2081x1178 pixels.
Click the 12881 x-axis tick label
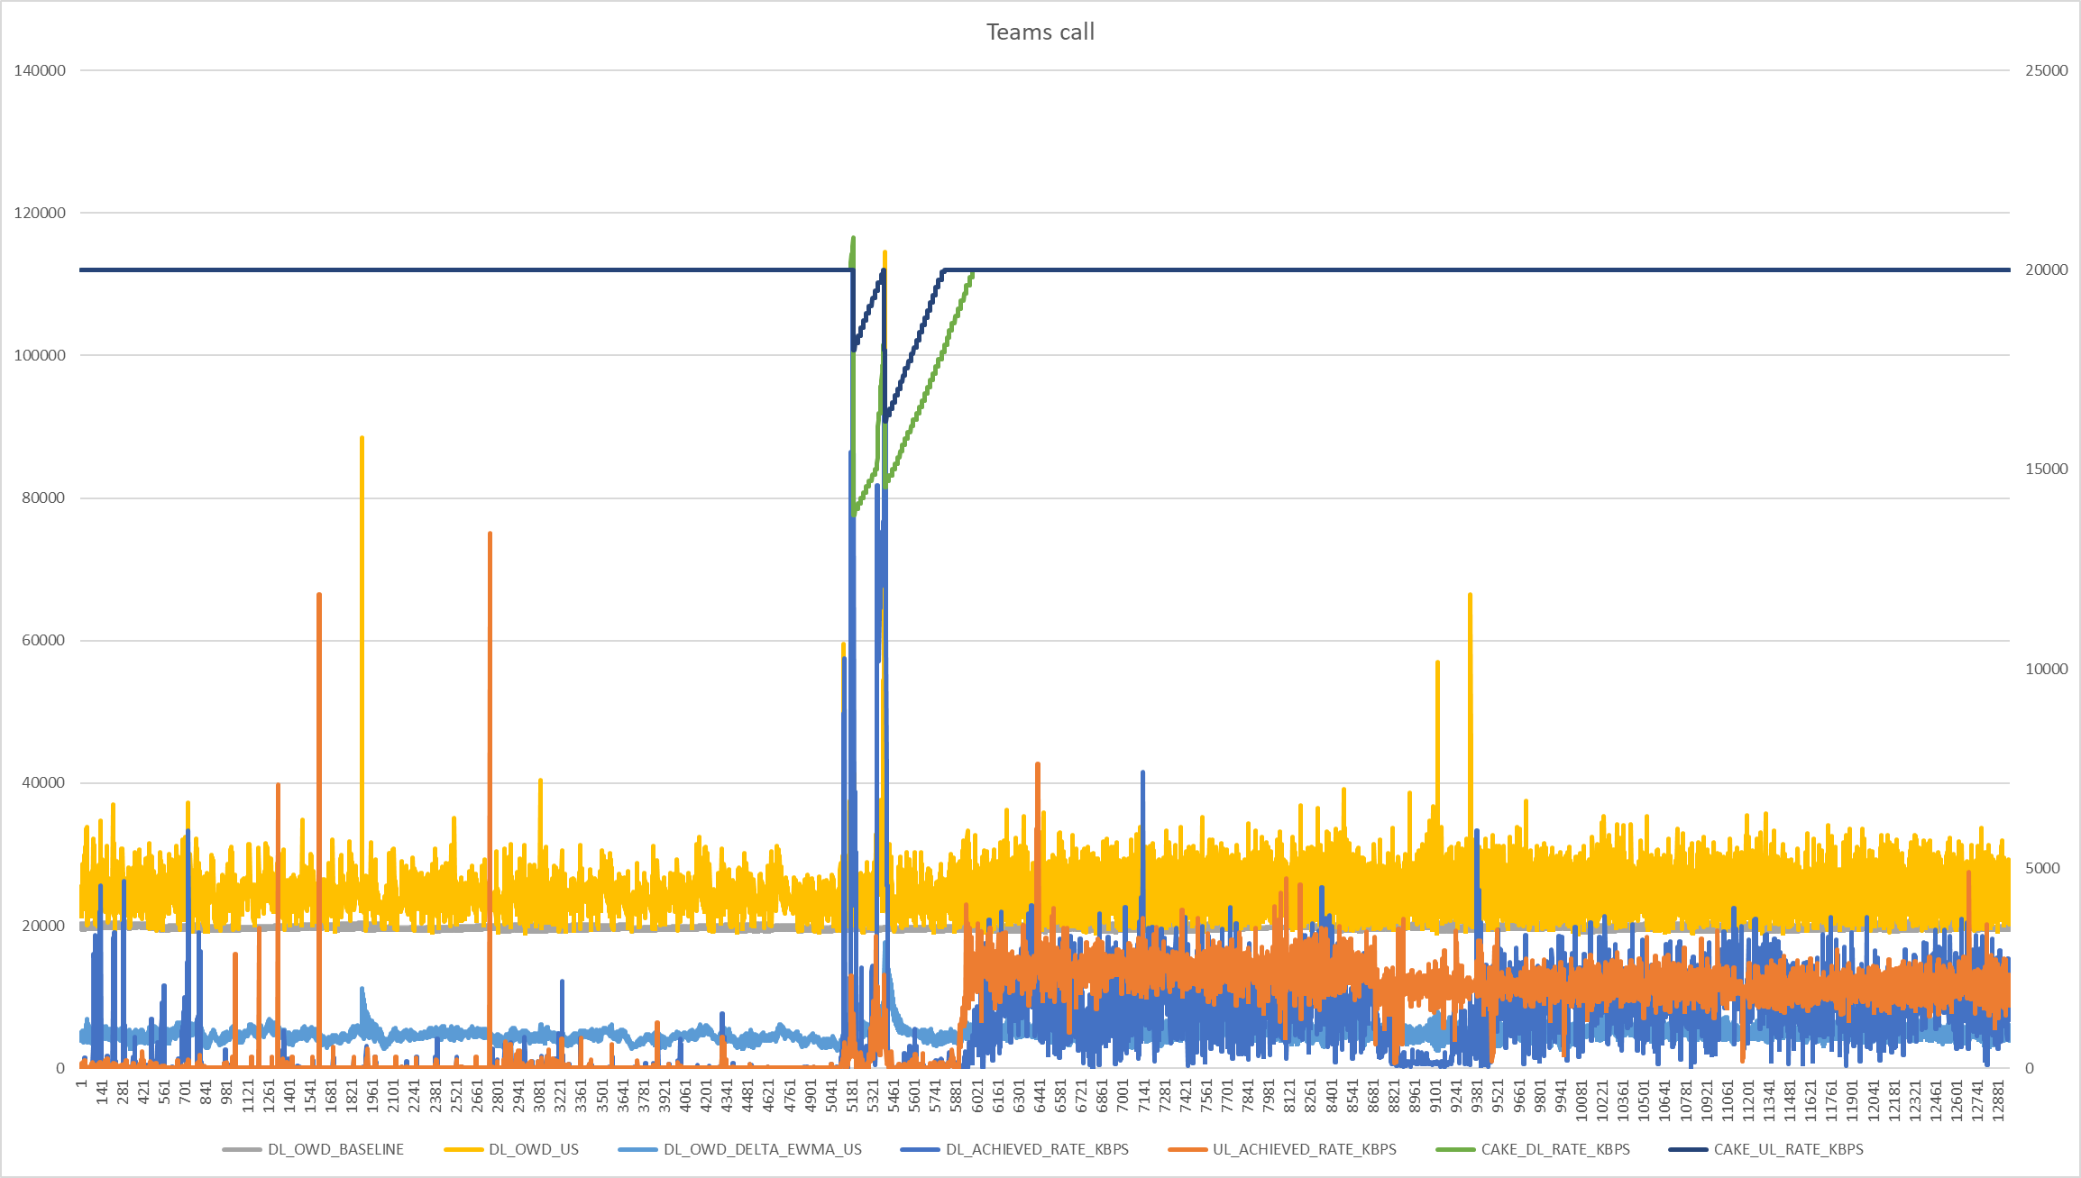(x=1999, y=1101)
